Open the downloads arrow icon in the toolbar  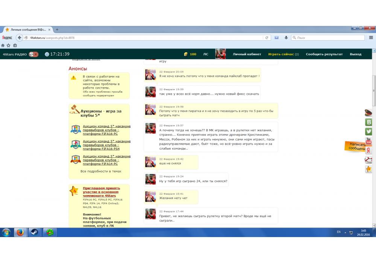[286, 38]
